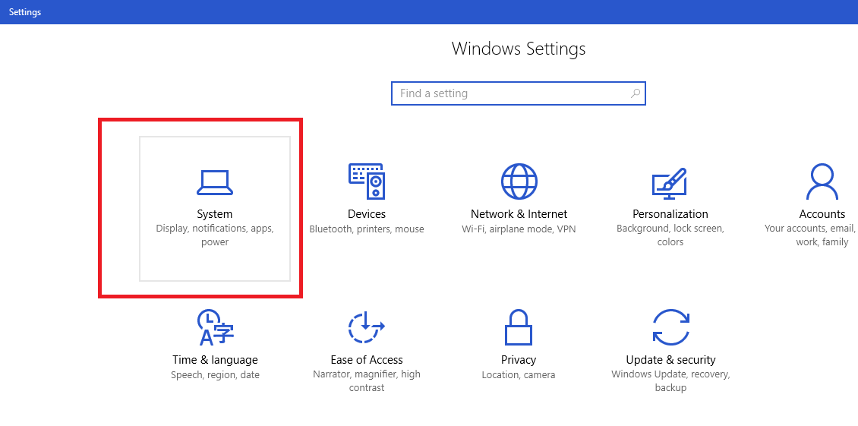
Task: Open Privacy via the padlock icon
Action: [x=518, y=327]
